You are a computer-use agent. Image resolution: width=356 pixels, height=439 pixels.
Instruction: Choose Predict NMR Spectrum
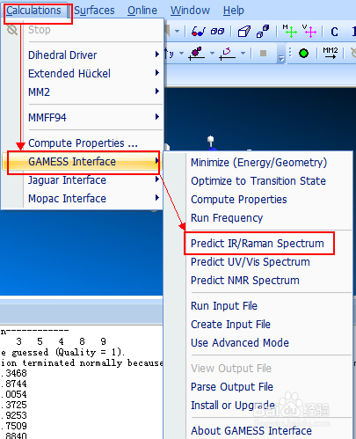tap(245, 281)
